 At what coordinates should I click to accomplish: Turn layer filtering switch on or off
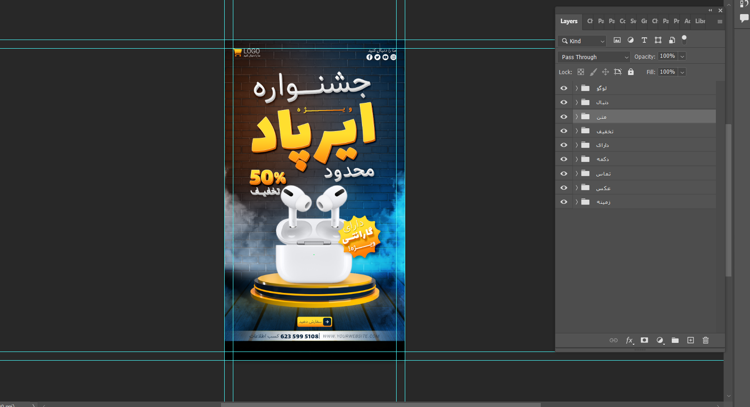coord(684,40)
